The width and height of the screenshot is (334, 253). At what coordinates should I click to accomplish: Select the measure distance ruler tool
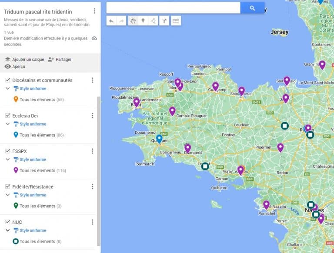pyautogui.click(x=176, y=21)
